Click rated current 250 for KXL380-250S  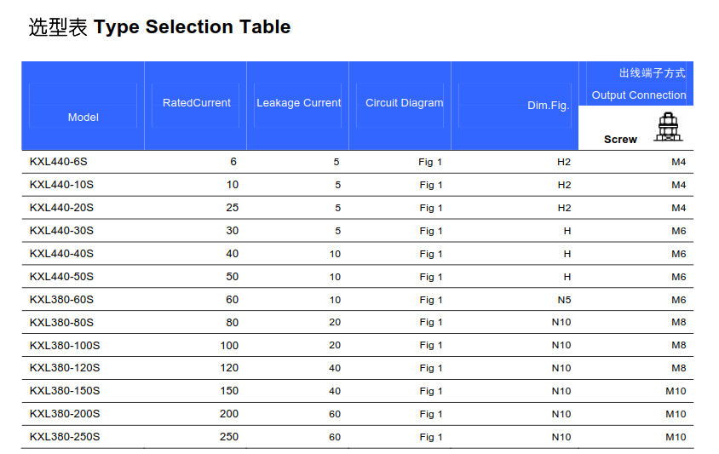229,437
